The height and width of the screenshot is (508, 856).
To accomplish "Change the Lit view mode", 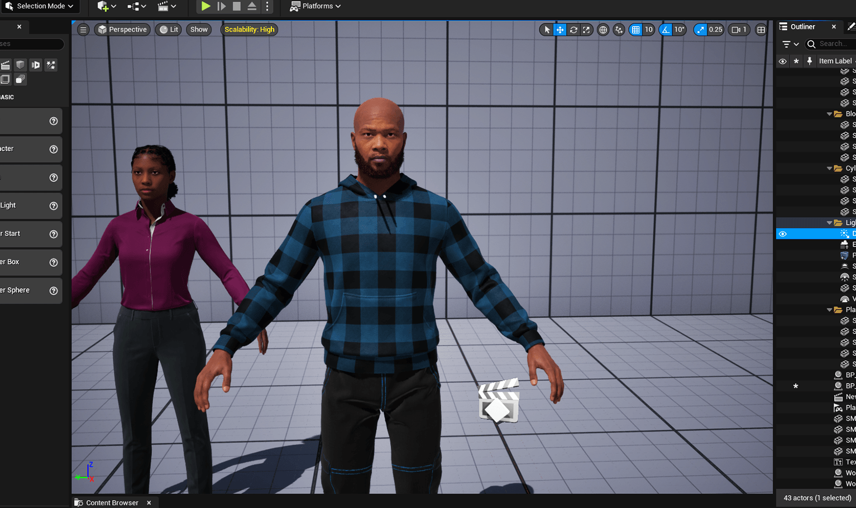I will pyautogui.click(x=169, y=30).
